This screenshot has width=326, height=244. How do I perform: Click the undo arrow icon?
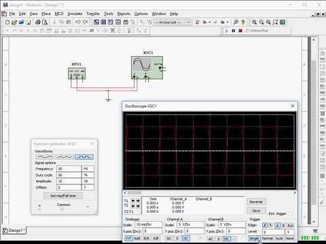78,22
